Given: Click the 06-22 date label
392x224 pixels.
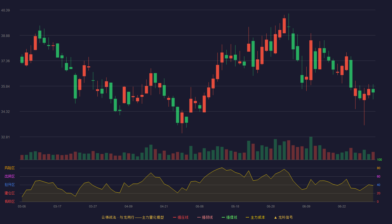Looking at the screenshot, I should (342, 206).
